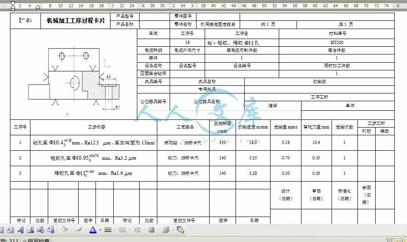Apply blue font color with A icon
The width and height of the screenshot is (407, 242).
[x=93, y=230]
